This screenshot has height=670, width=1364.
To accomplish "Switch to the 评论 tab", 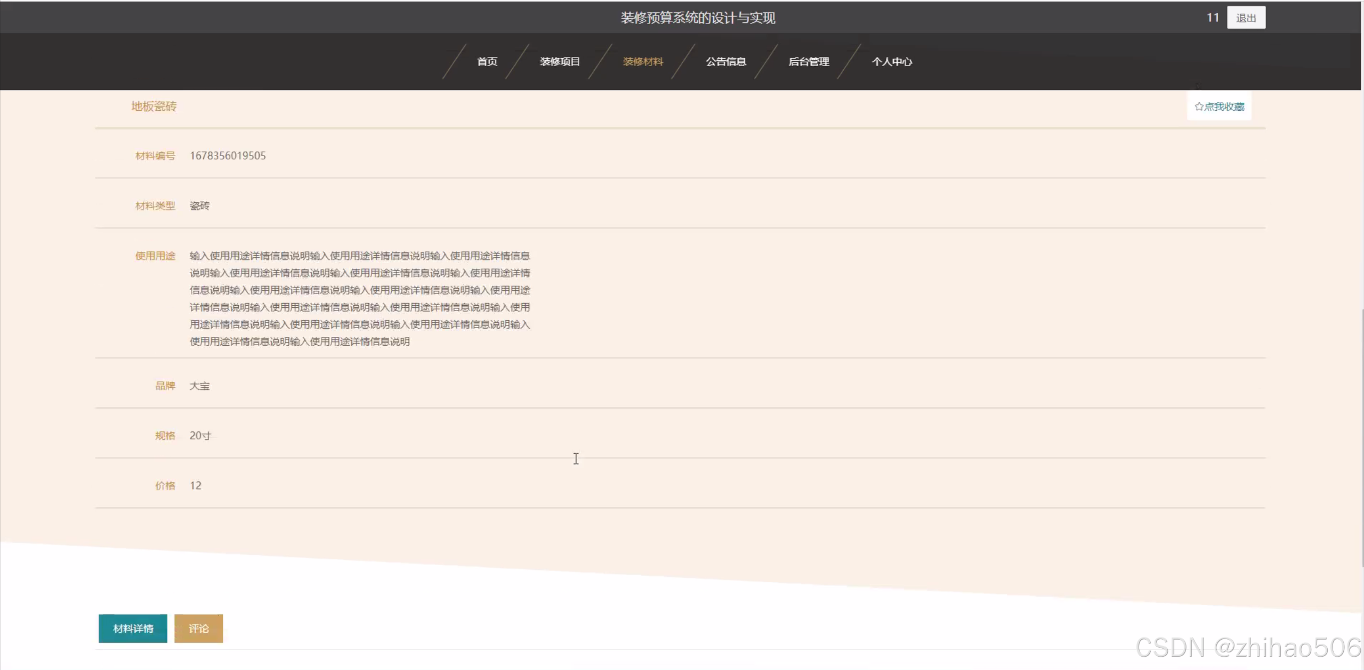I will 198,628.
